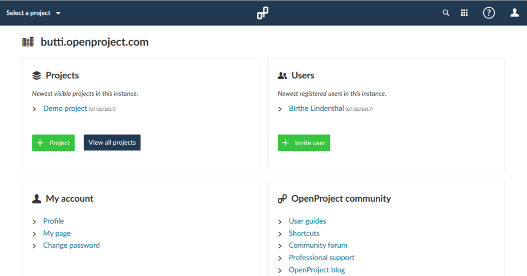
Task: Go to the Profile link
Action: tap(54, 221)
